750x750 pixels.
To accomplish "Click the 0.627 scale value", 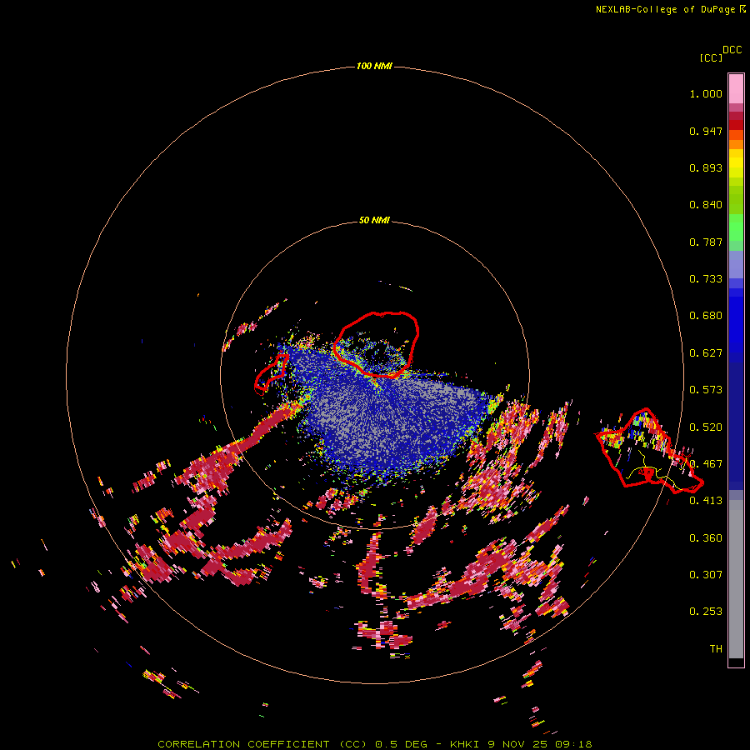I will click(706, 353).
